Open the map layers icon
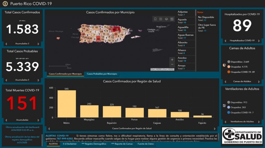The width and height of the screenshot is (265, 148). coord(166,19)
